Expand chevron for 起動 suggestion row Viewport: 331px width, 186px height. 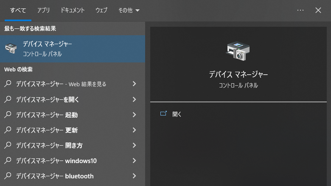(x=134, y=115)
